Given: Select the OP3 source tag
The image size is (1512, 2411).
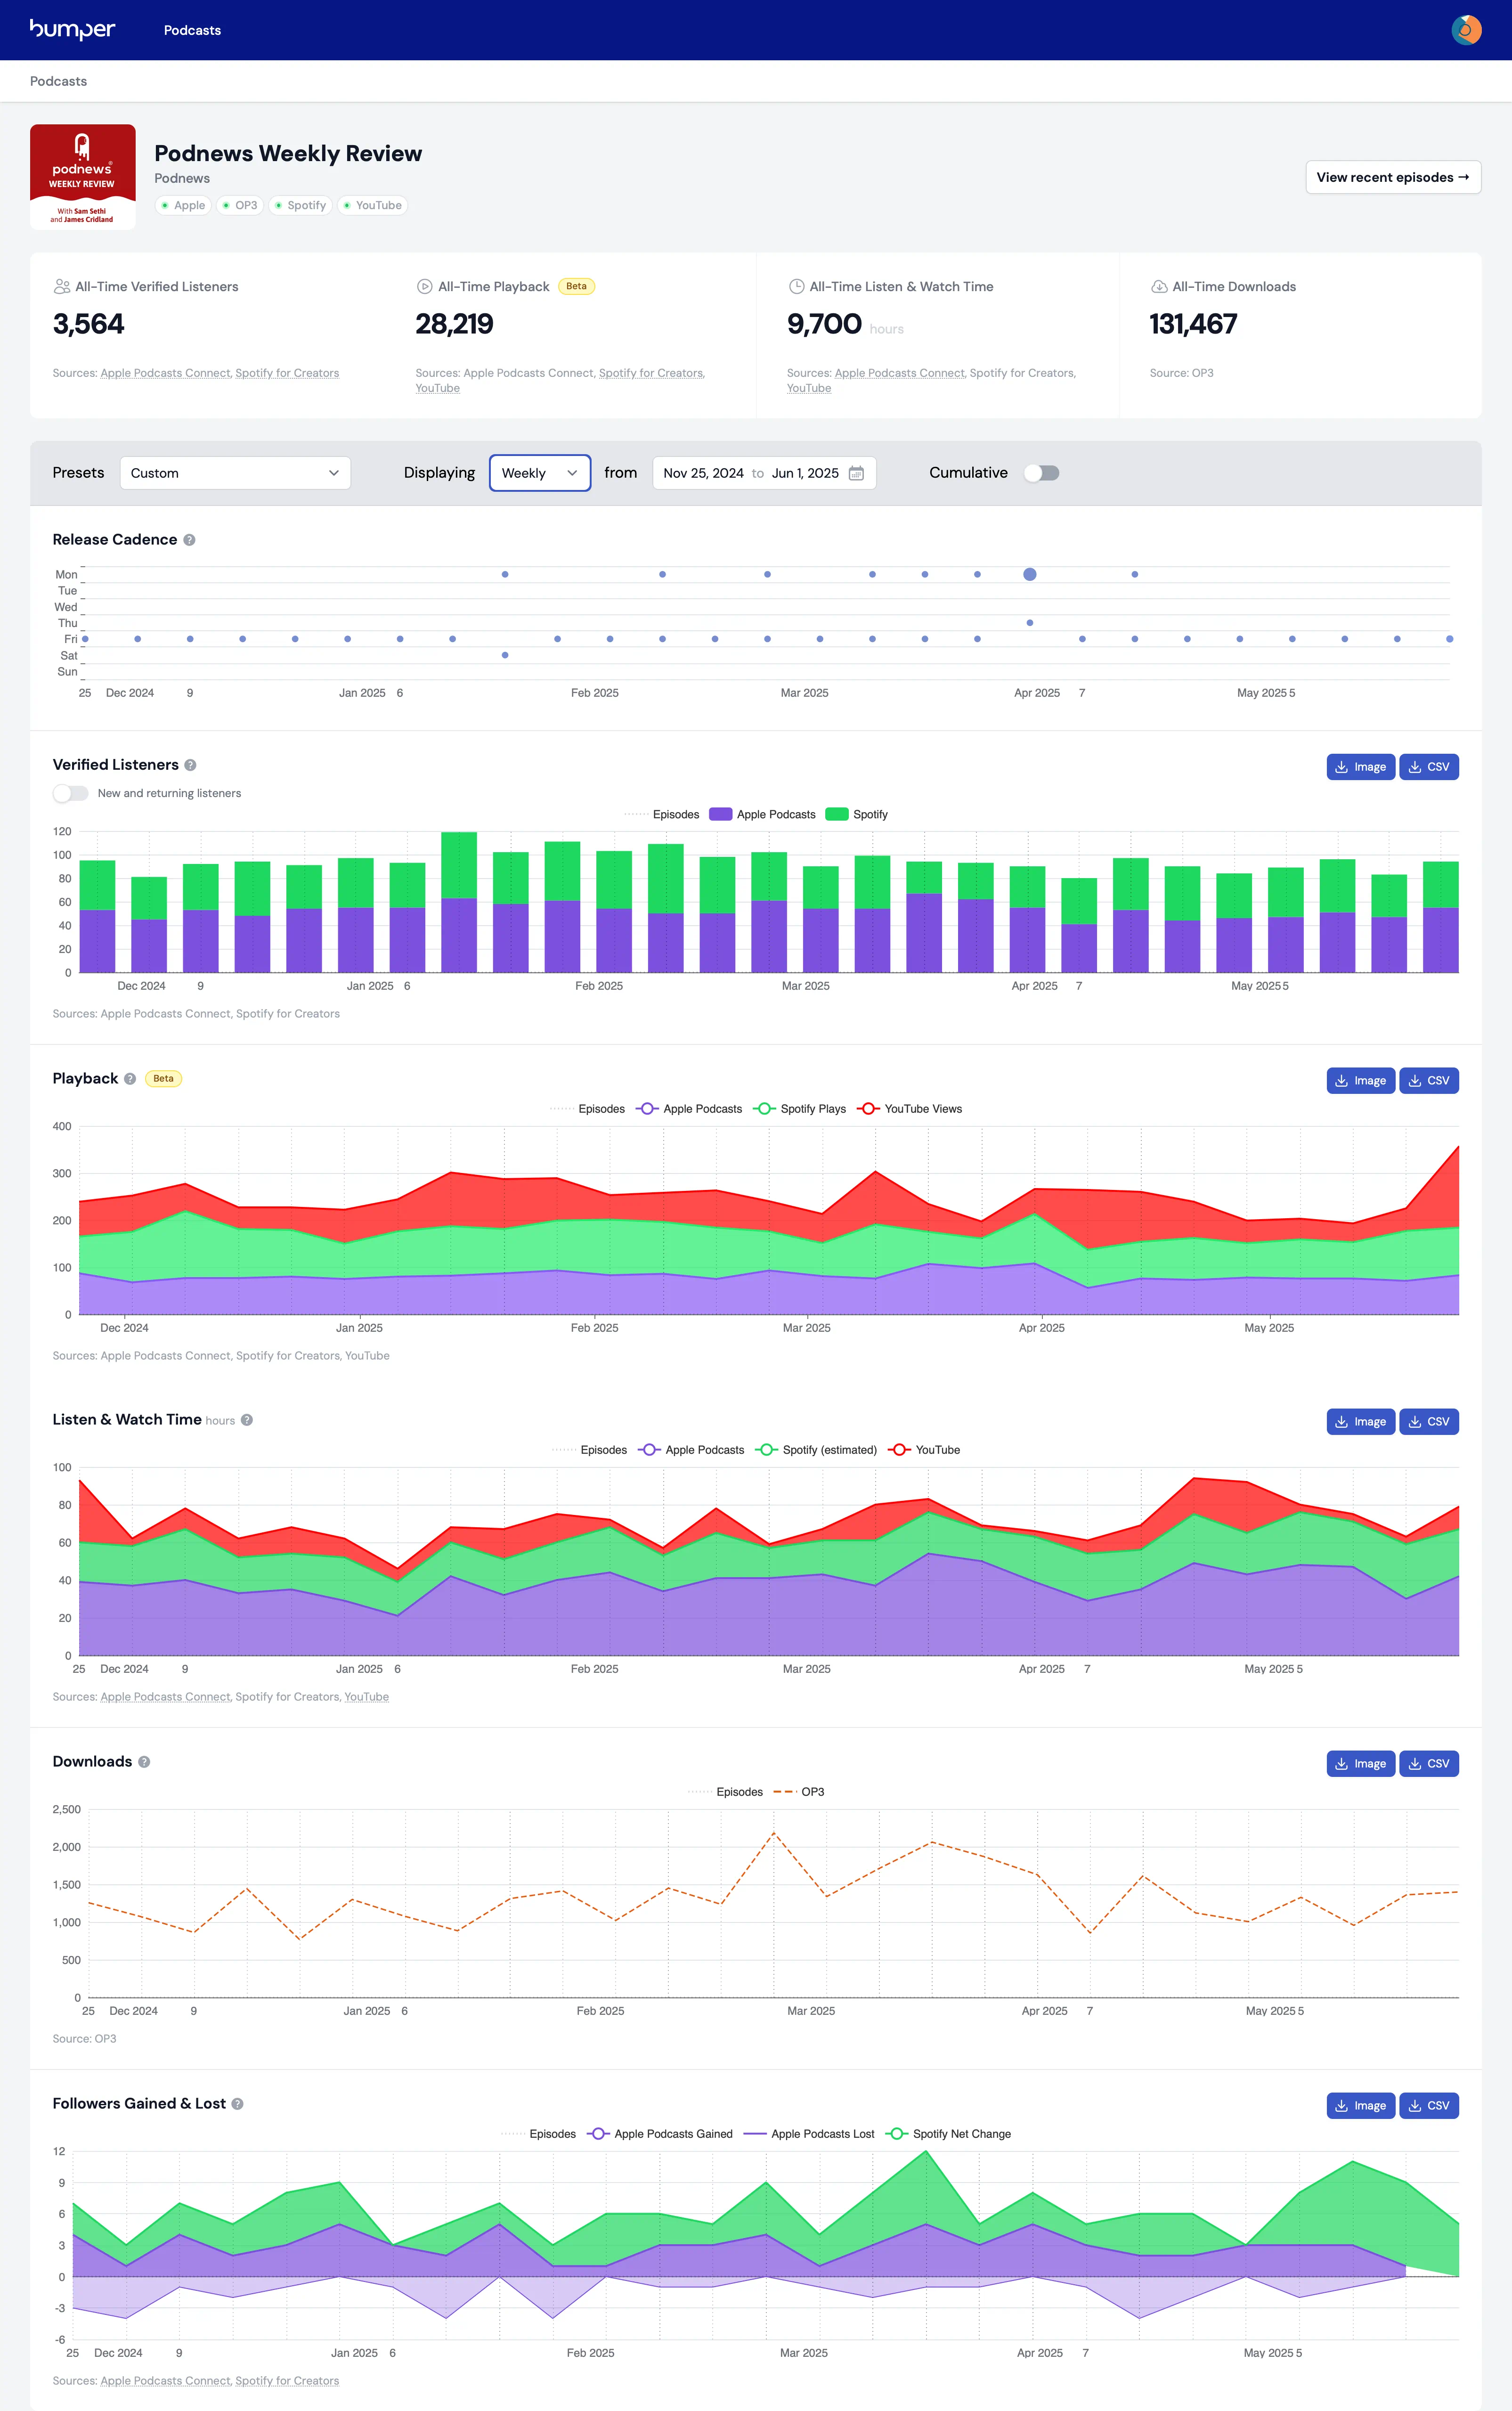Looking at the screenshot, I should [240, 206].
